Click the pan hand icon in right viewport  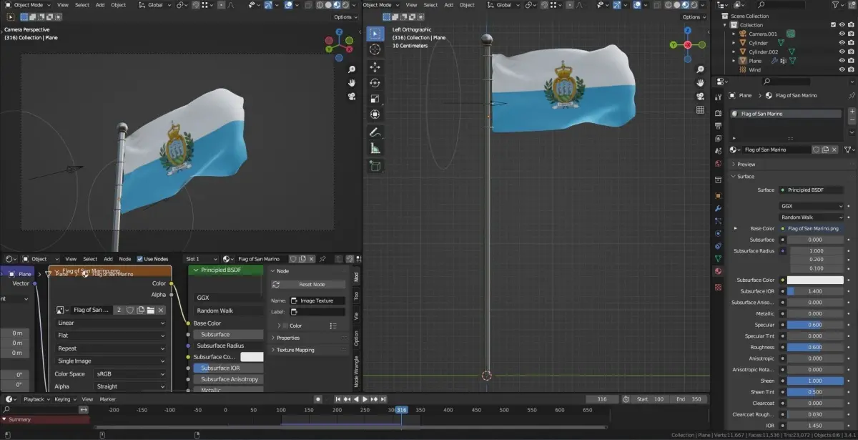(700, 82)
